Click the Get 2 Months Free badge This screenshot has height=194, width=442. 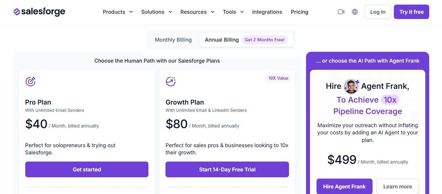pos(265,39)
